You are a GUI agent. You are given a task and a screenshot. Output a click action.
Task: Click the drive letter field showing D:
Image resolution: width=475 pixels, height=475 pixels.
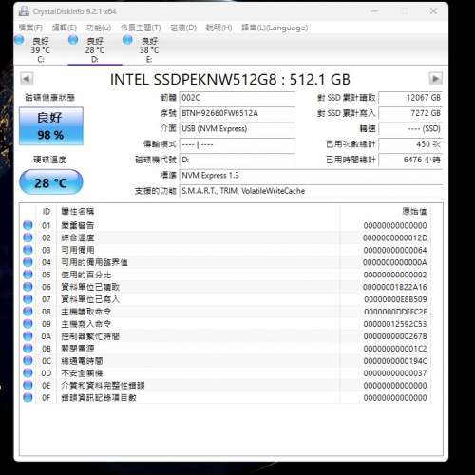[x=237, y=160]
